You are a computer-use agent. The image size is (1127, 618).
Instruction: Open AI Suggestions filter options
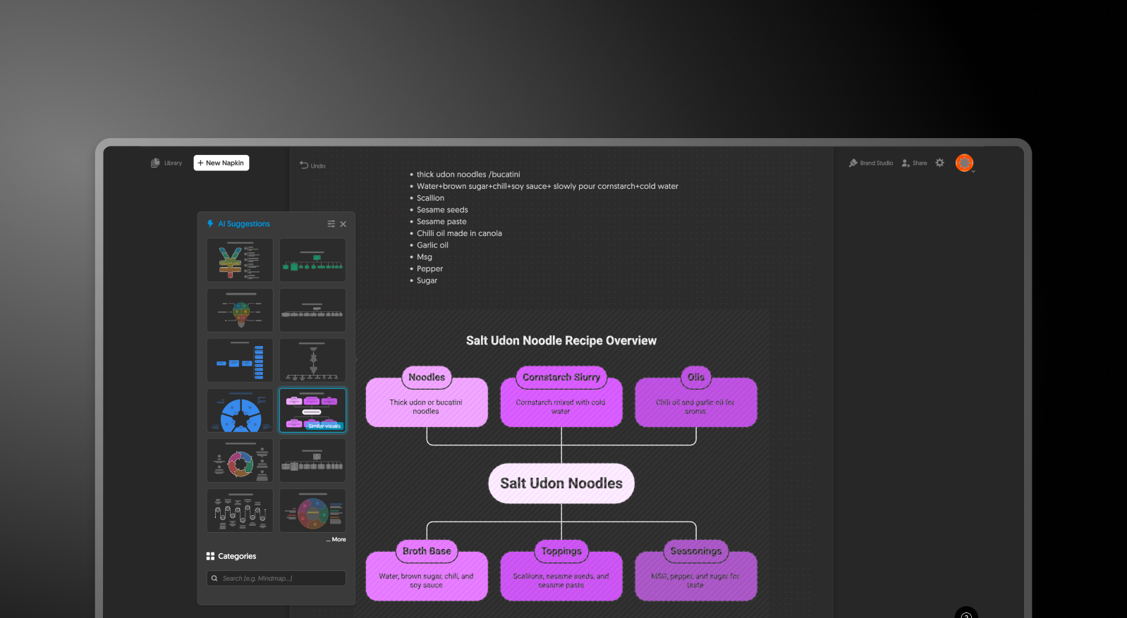pos(331,224)
